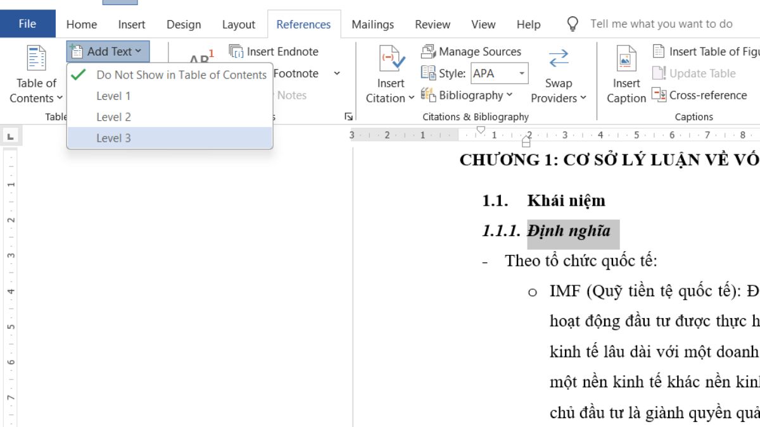Switch to the Review tab
The image size is (760, 427).
point(433,25)
